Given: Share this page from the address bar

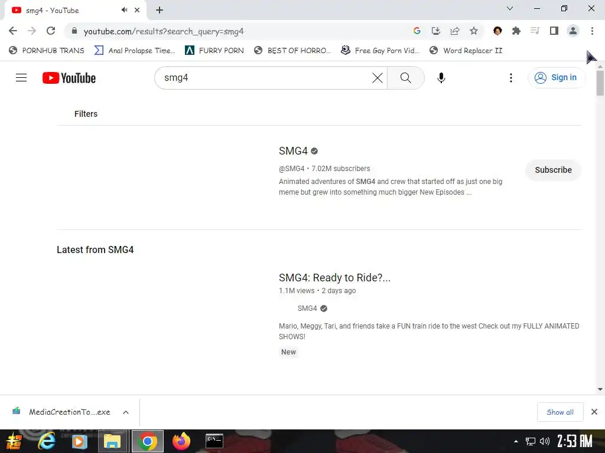Looking at the screenshot, I should tap(455, 31).
